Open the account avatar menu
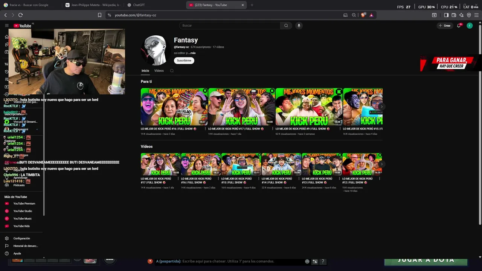The image size is (482, 271). (x=470, y=26)
